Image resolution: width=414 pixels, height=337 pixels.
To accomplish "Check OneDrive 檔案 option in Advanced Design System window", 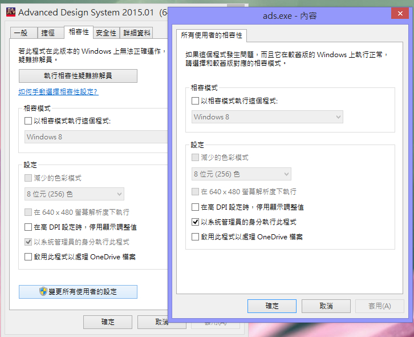I will pyautogui.click(x=28, y=257).
